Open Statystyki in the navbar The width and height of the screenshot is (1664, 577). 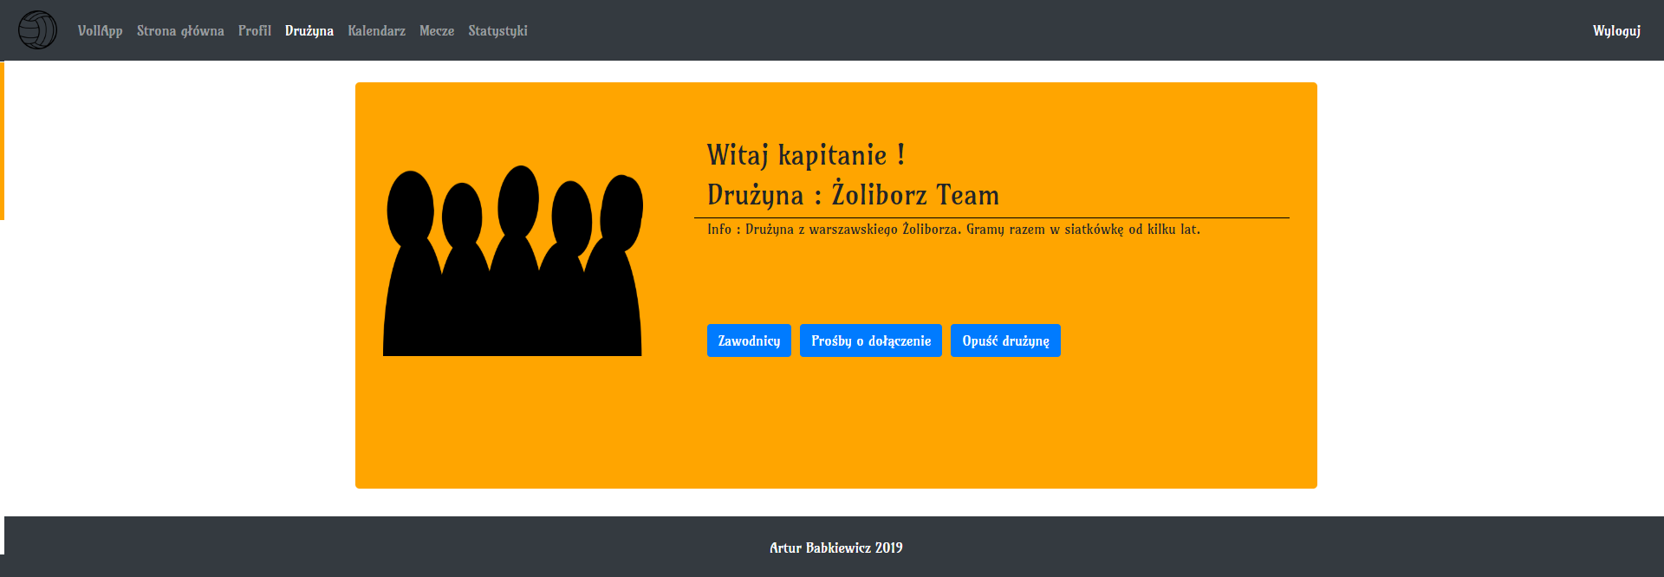coord(498,30)
